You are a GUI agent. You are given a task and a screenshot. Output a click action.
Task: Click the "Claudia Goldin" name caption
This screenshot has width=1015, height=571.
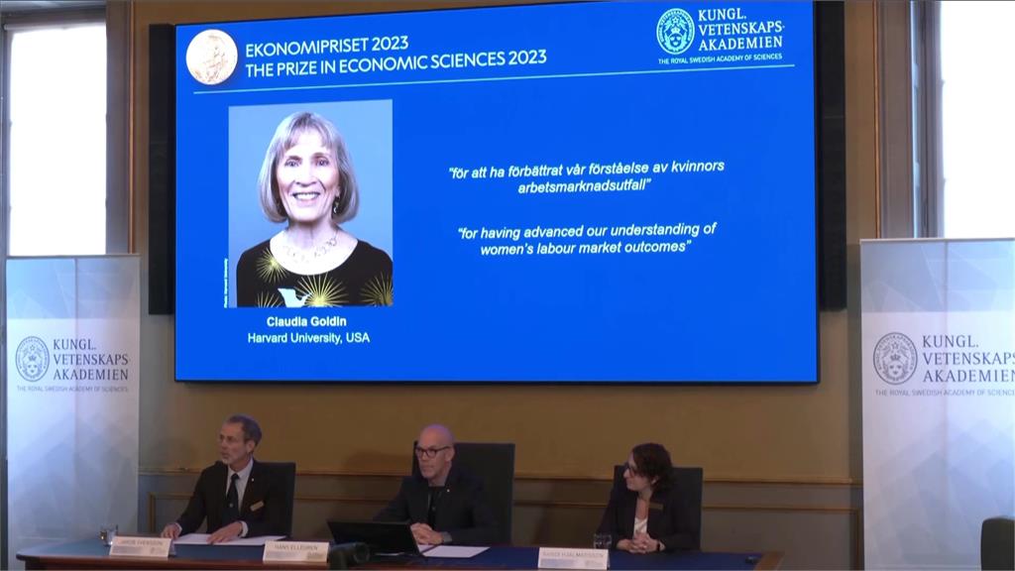tap(306, 321)
